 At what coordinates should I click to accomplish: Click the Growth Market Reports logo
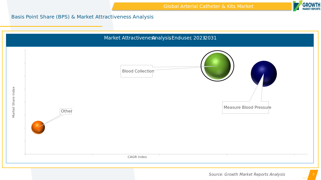tap(306, 6)
